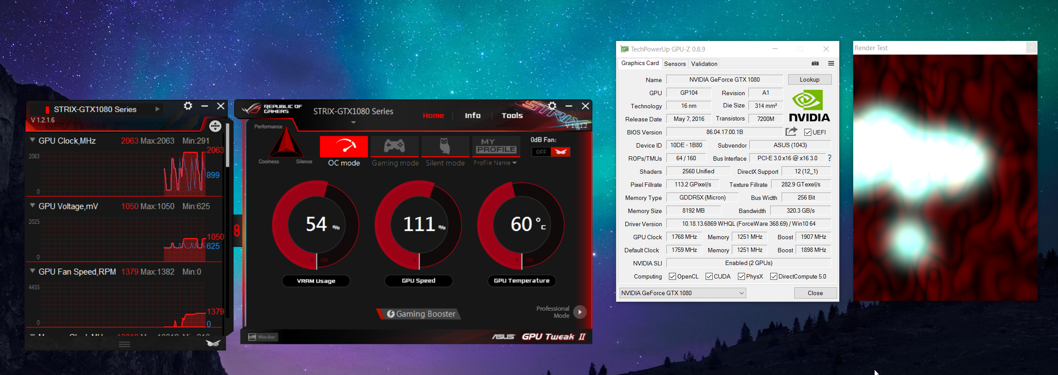Expand Professional Mode with the arrow button
Viewport: 1058px width, 375px height.
click(580, 312)
